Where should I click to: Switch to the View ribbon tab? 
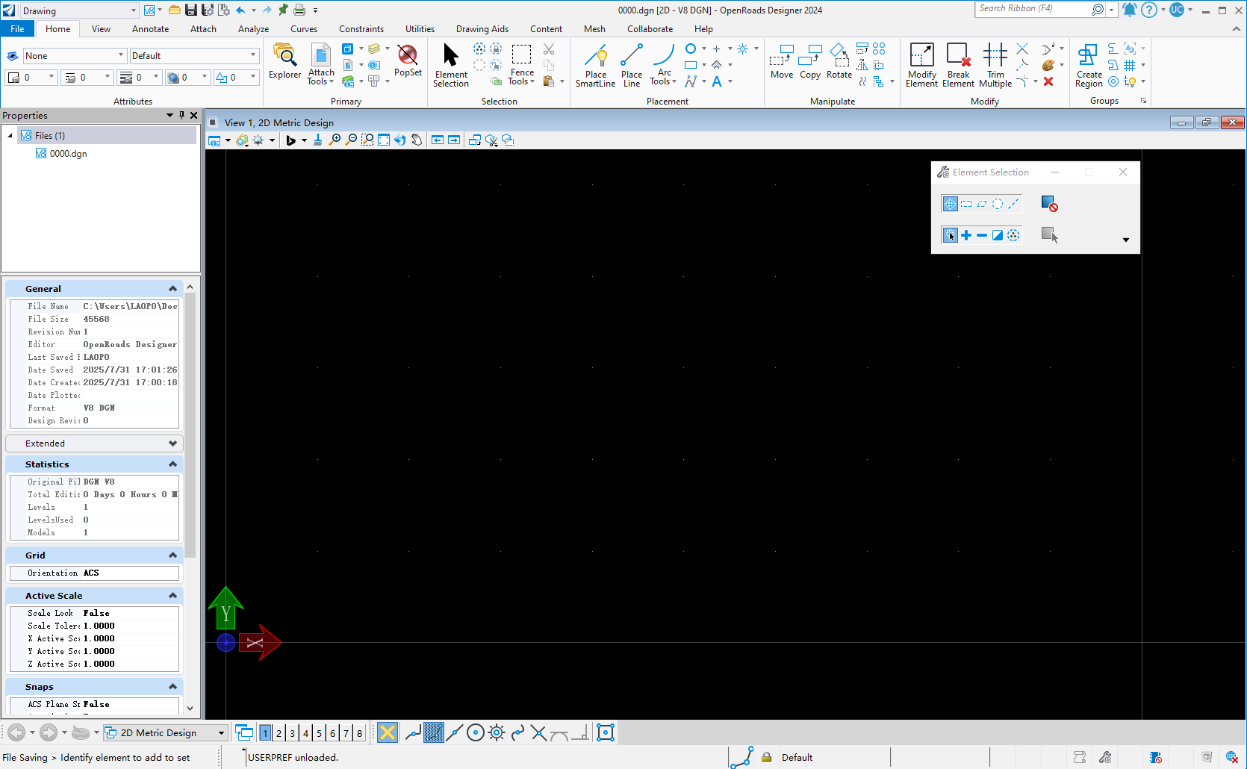[x=101, y=29]
